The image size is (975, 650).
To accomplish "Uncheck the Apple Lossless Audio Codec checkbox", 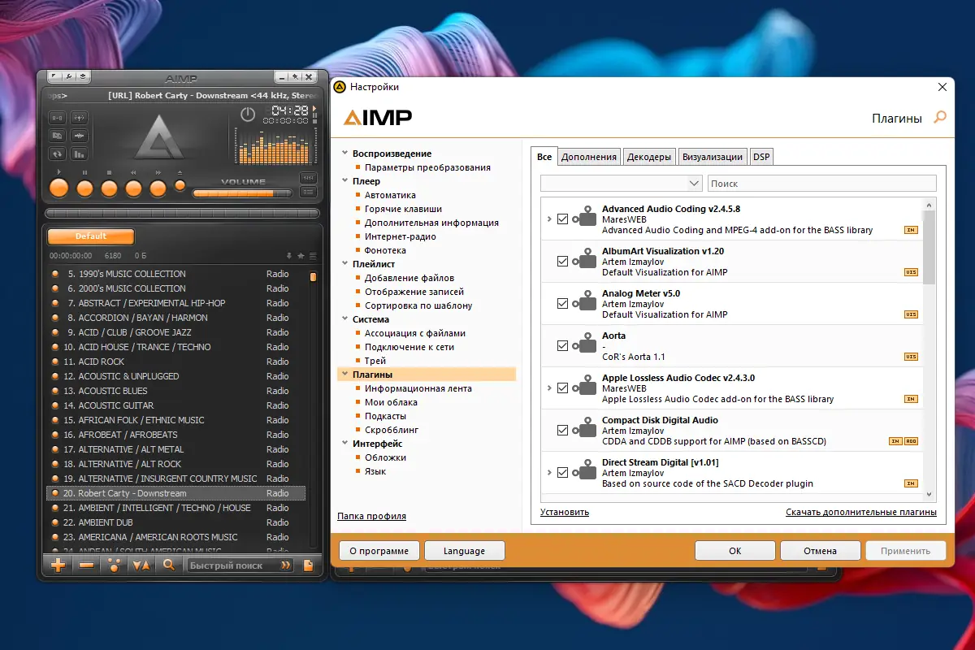I will (x=562, y=388).
